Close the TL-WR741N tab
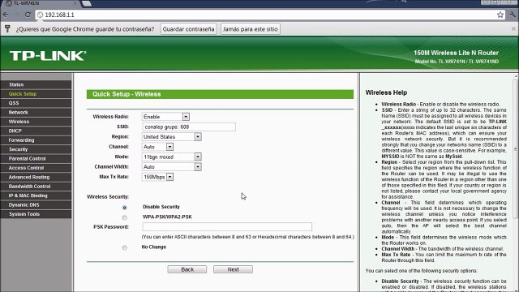This screenshot has height=292, width=519. [x=75, y=3]
